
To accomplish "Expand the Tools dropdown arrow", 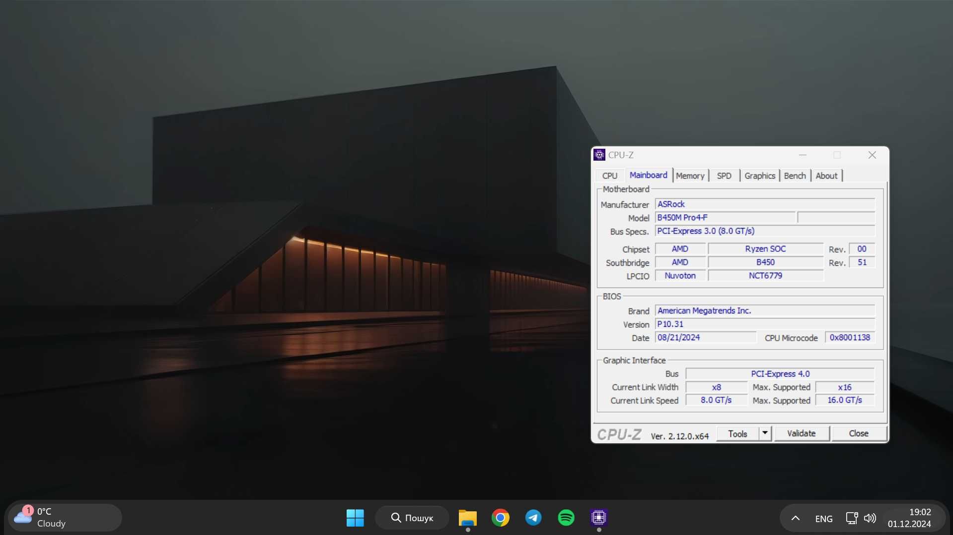I will (765, 433).
